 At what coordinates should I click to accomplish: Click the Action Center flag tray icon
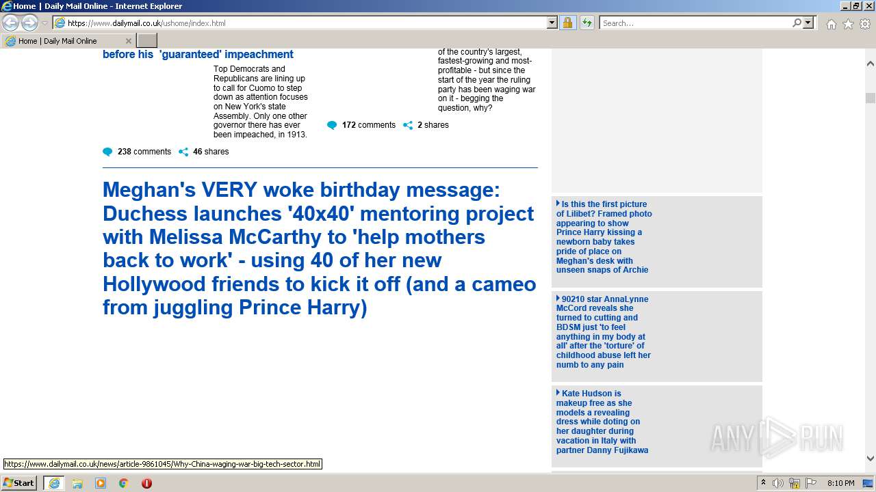pyautogui.click(x=811, y=483)
